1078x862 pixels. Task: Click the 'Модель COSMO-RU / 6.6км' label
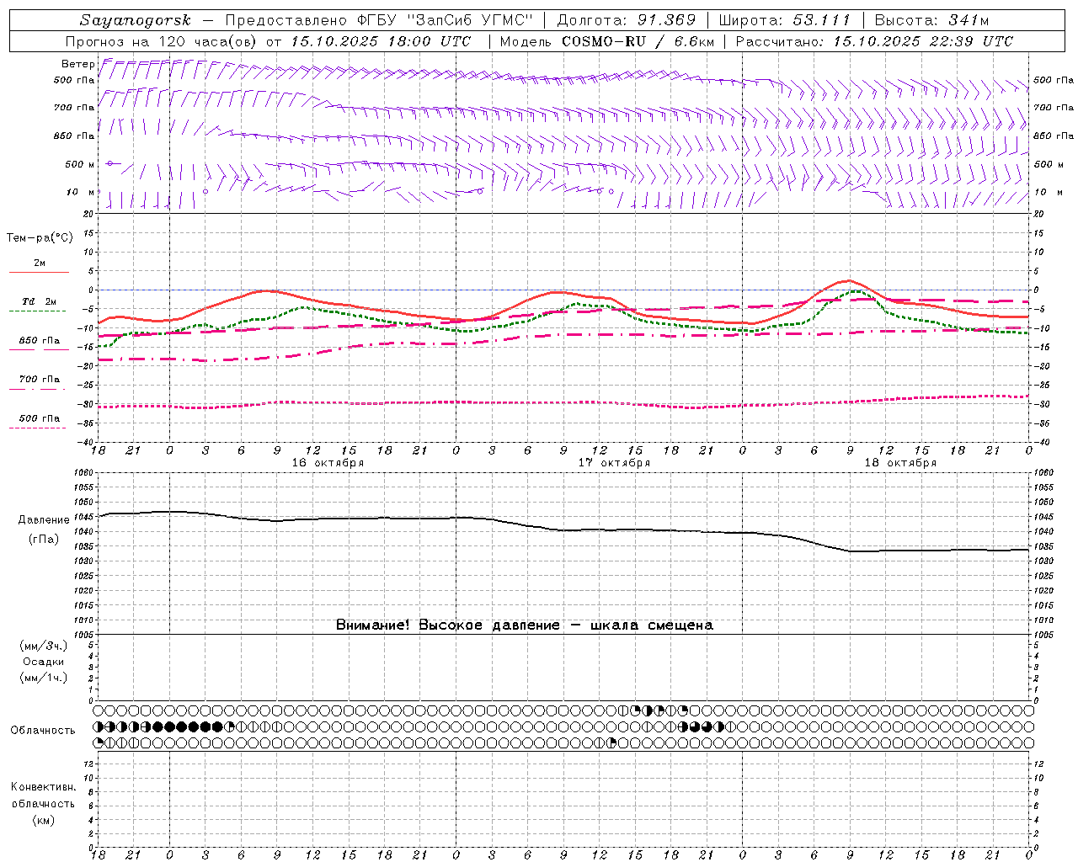click(x=607, y=41)
